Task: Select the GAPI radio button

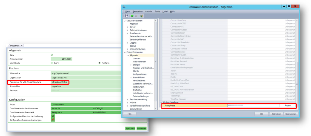Action: tap(52, 63)
